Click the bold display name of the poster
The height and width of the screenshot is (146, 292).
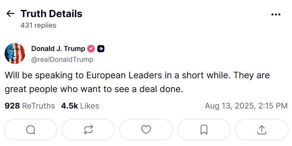point(58,49)
